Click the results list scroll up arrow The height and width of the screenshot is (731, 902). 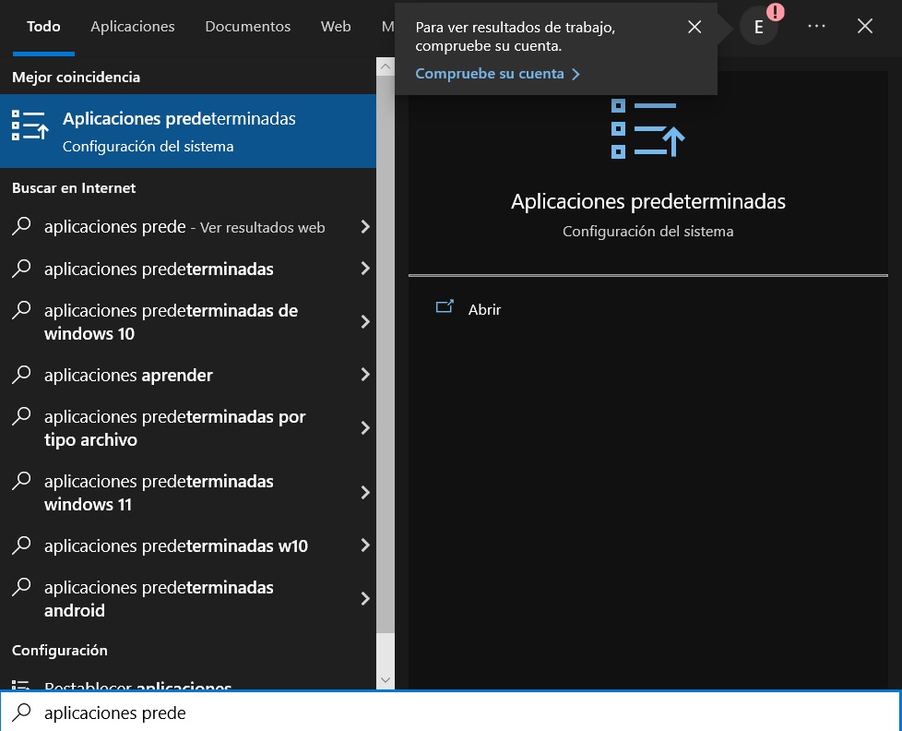pos(386,66)
